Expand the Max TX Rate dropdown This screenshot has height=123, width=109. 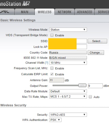(x=68, y=96)
